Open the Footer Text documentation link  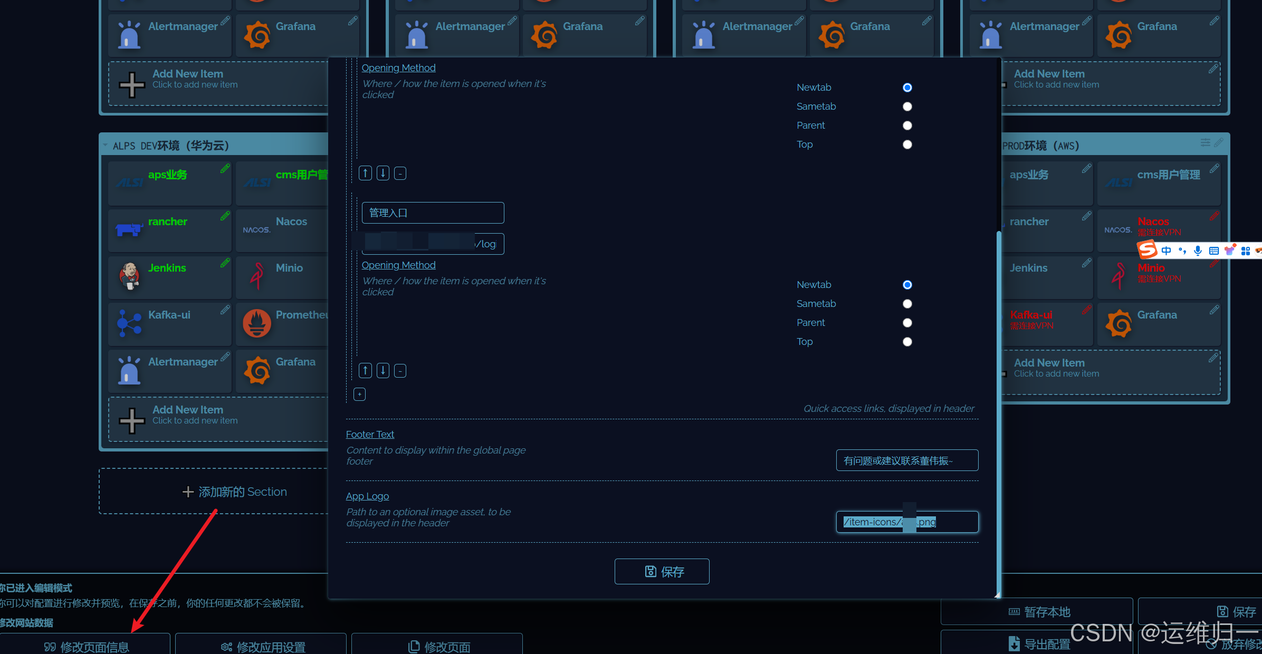[x=370, y=434]
